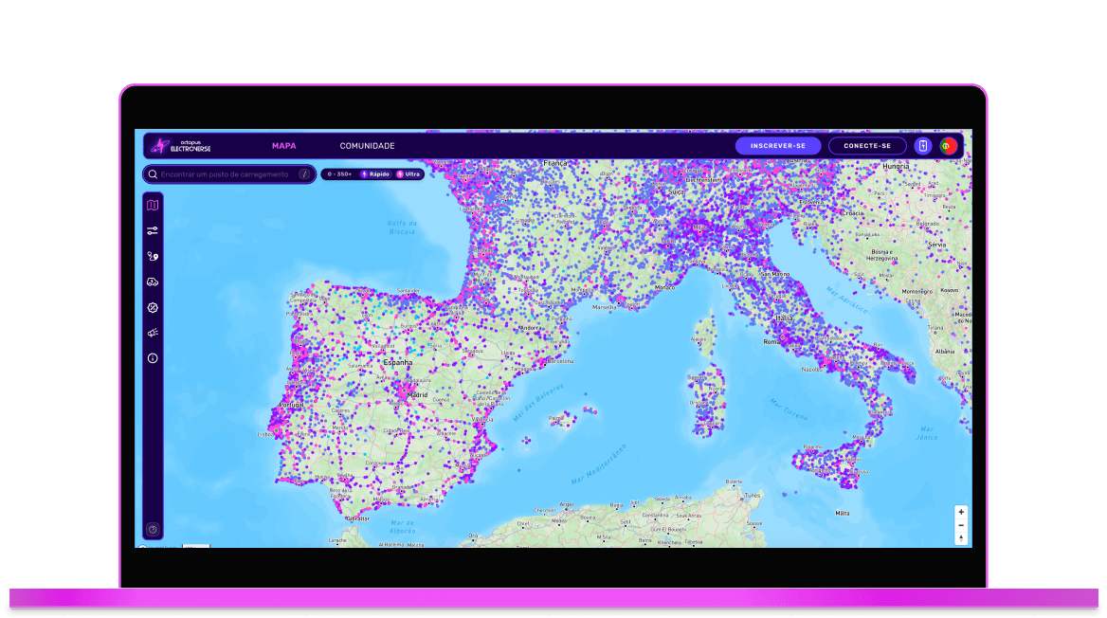
Task: Open the Octopus Electroverse logo
Action: click(182, 145)
